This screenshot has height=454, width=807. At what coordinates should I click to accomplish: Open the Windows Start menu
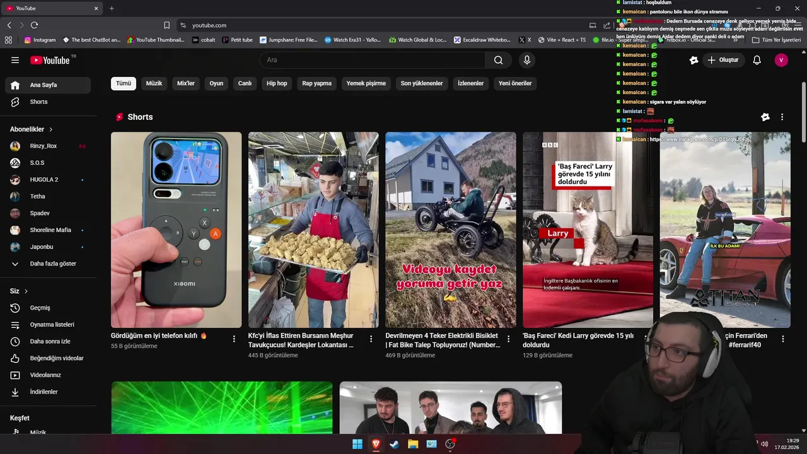click(x=357, y=444)
